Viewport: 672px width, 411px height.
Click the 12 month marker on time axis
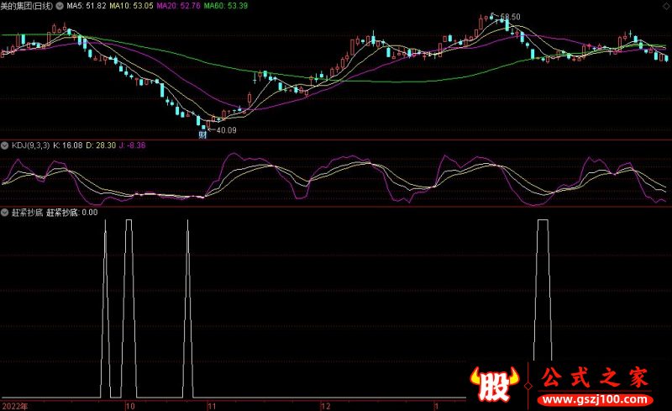click(325, 404)
